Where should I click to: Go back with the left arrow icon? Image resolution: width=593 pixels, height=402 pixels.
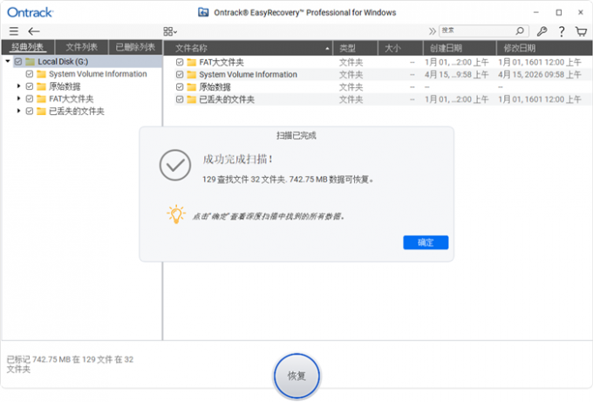pyautogui.click(x=34, y=31)
